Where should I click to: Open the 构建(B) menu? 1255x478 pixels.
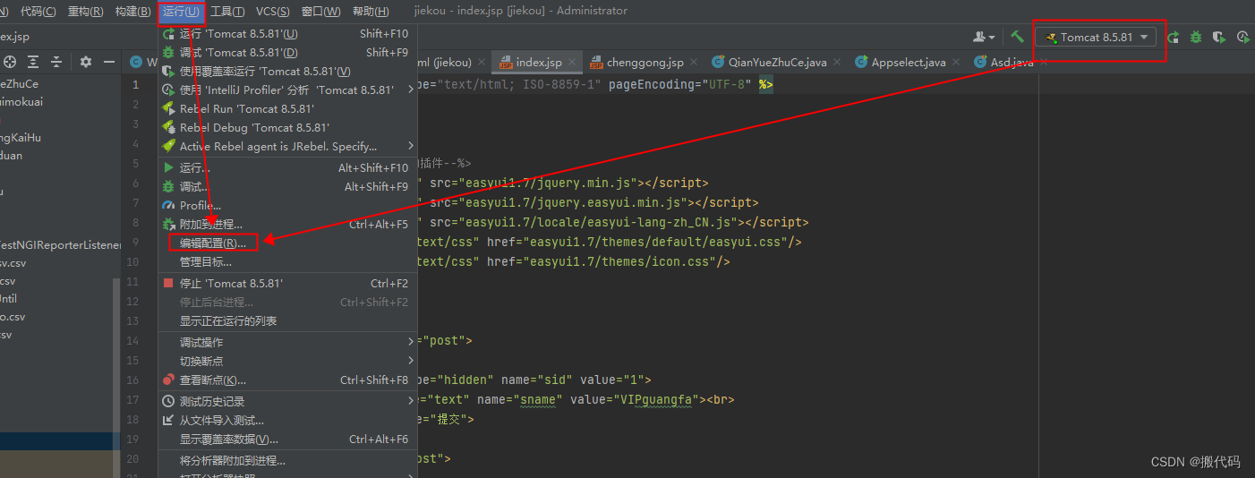pos(133,12)
